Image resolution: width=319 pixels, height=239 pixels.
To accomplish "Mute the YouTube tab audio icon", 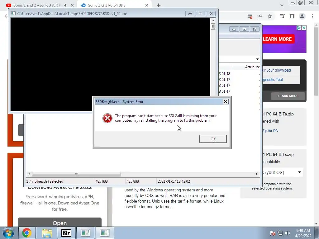I will [65, 5].
